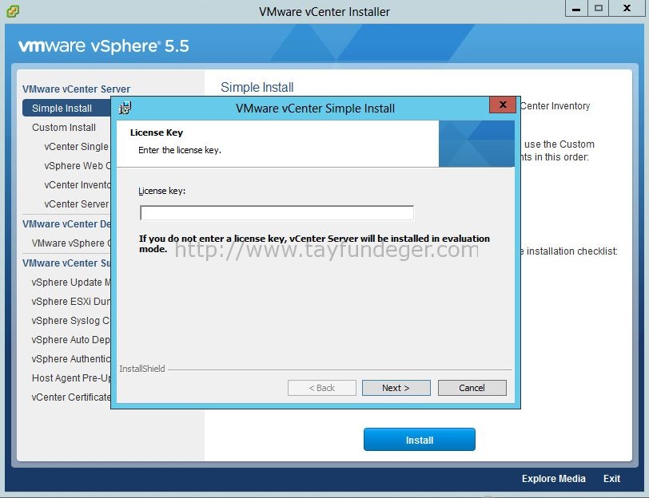The width and height of the screenshot is (649, 498).
Task: Click the InstallShield label in dialog
Action: point(142,369)
